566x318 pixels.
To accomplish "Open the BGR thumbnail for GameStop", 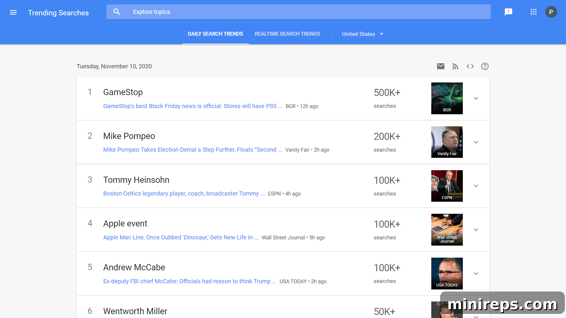I will coord(447,98).
